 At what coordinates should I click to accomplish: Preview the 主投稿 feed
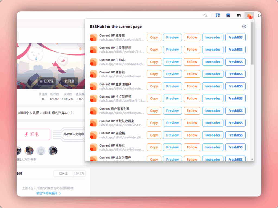click(x=172, y=135)
